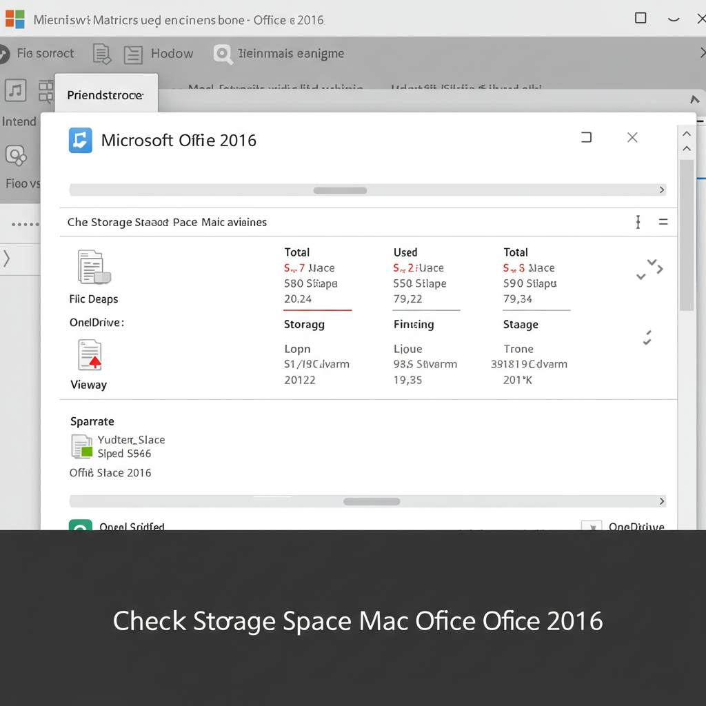706x706 pixels.
Task: Select the Flic Deaps label
Action: pyautogui.click(x=94, y=299)
